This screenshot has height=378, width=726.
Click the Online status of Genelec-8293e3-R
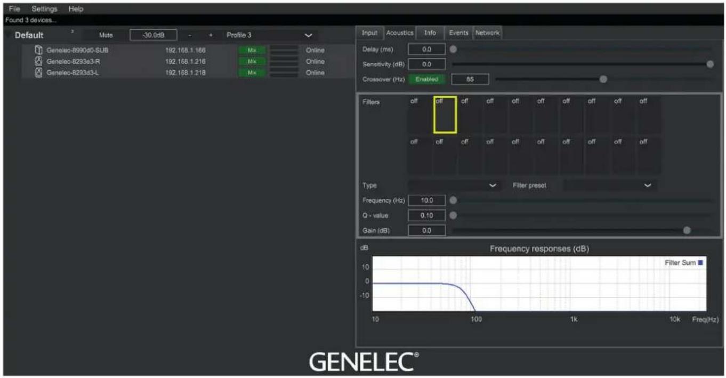point(314,61)
